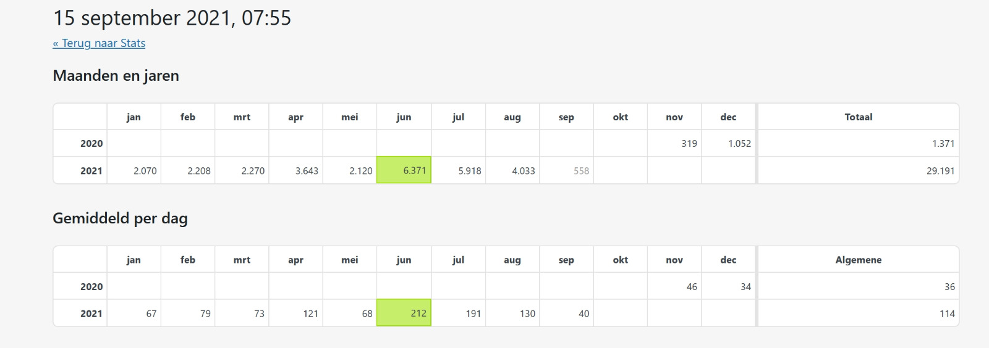This screenshot has height=348, width=989.
Task: Select the highlighted 6.371 June 2021 cell
Action: (x=404, y=170)
